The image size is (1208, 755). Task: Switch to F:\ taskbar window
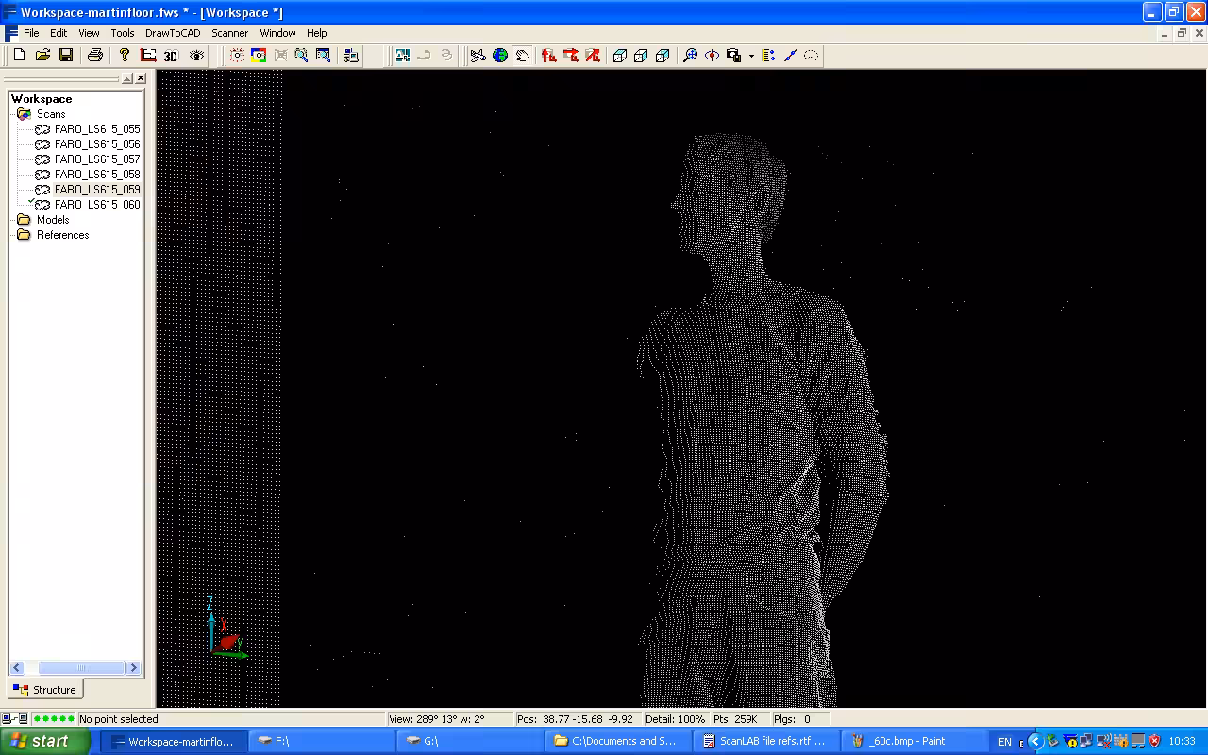[322, 741]
